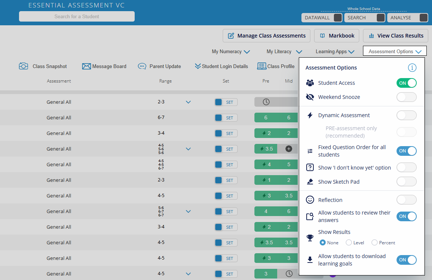432x280 pixels.
Task: Open Manage Class Assessments
Action: (266, 36)
